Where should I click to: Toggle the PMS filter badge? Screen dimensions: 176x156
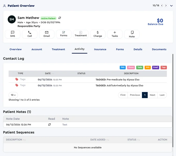coord(123,67)
